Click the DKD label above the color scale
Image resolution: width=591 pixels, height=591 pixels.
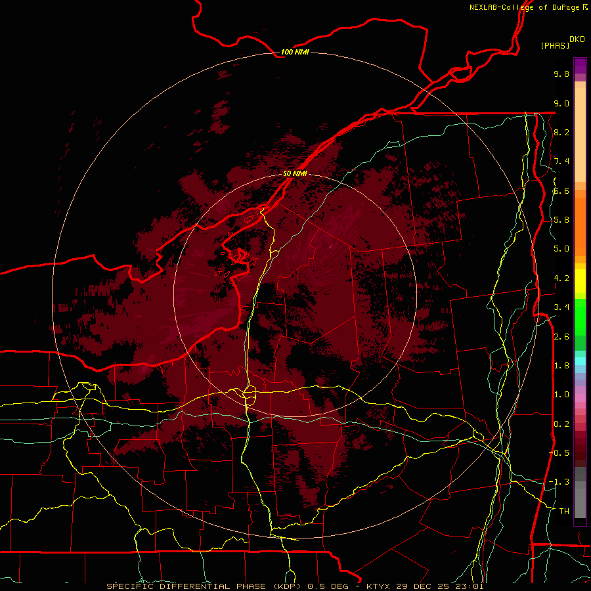[577, 39]
